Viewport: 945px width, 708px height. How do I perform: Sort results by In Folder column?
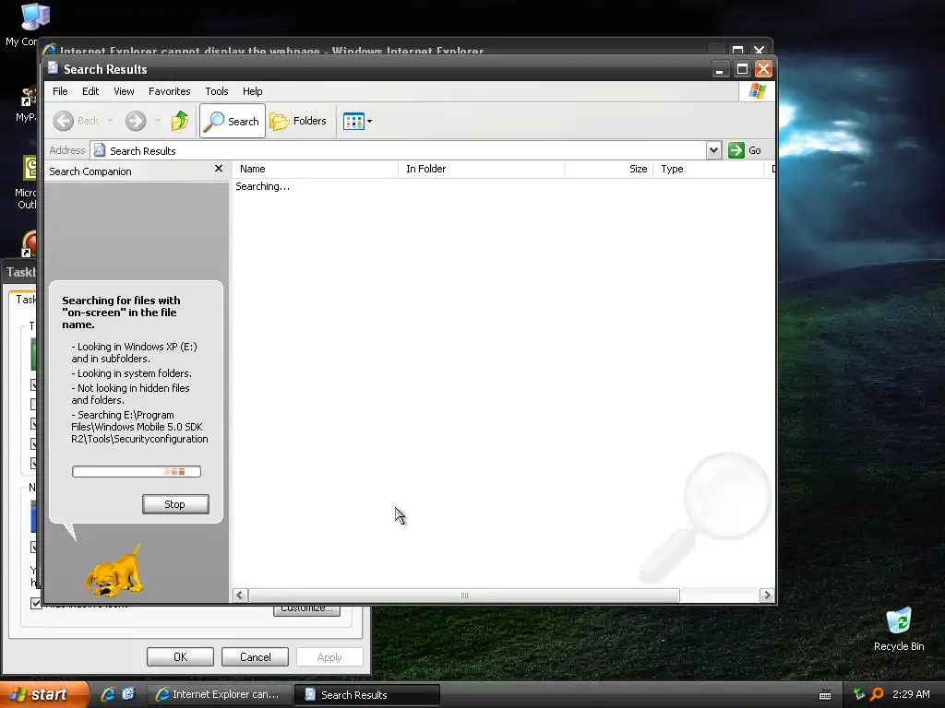coord(482,170)
